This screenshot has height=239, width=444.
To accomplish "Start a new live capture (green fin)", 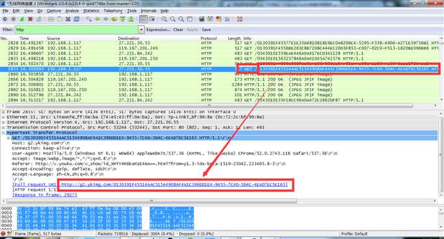I will (22, 19).
